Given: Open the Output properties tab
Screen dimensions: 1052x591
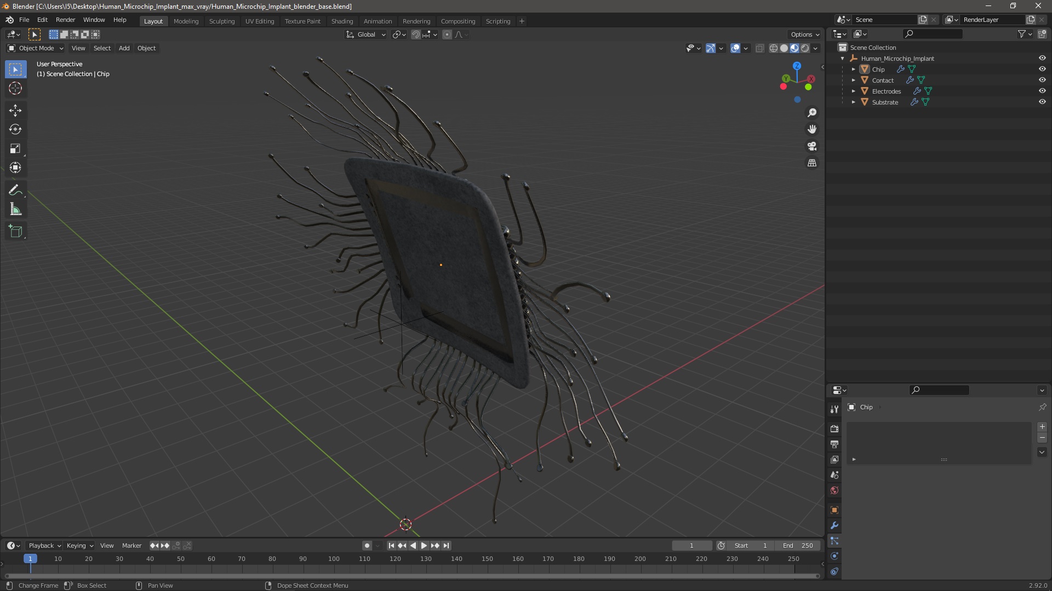Looking at the screenshot, I should tap(834, 444).
